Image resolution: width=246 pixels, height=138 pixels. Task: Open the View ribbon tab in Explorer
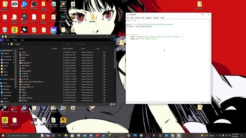[22, 40]
